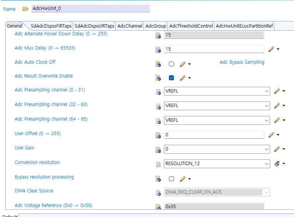Screen dimensions: 294x217
Task: Expand arrow menu beside Bypass resolution processing pencil
Action: click(190, 179)
